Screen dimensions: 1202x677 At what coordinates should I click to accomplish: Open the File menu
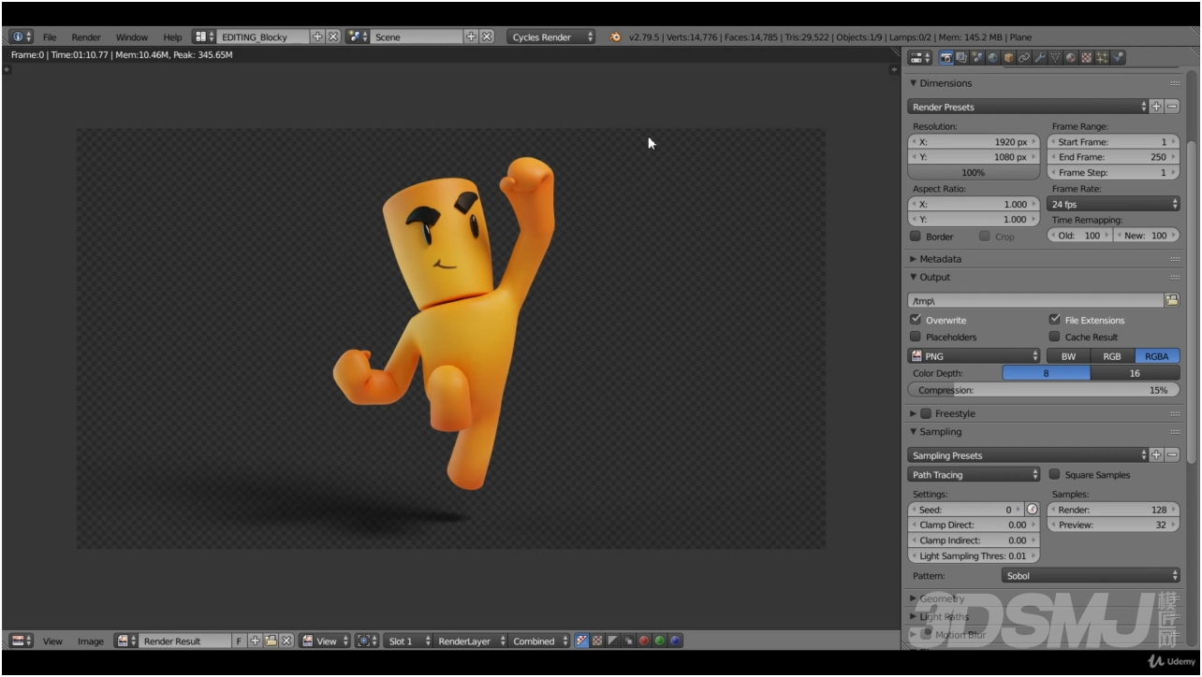point(50,37)
